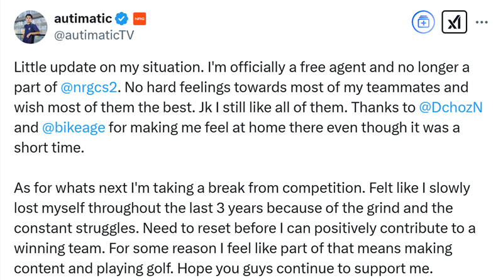Visit the @bikeage mentioned profile

[74, 128]
